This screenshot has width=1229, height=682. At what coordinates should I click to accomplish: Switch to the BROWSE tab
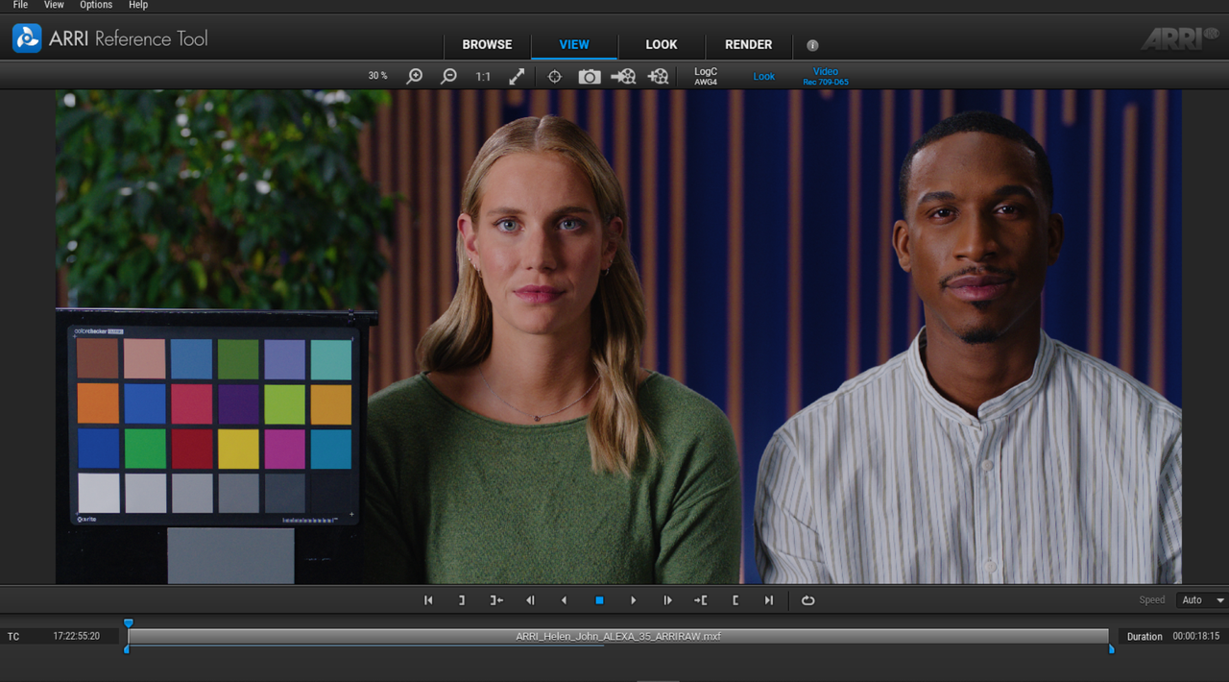click(x=488, y=44)
